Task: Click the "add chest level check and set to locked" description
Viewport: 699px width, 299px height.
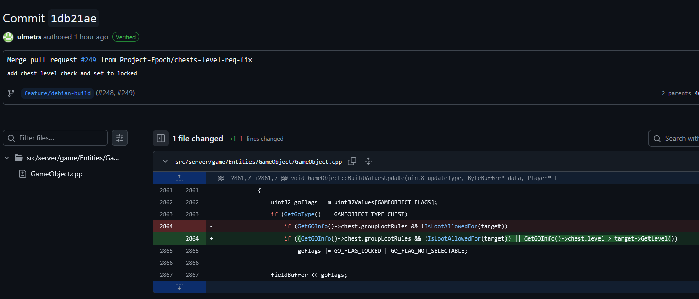Action: pos(72,73)
